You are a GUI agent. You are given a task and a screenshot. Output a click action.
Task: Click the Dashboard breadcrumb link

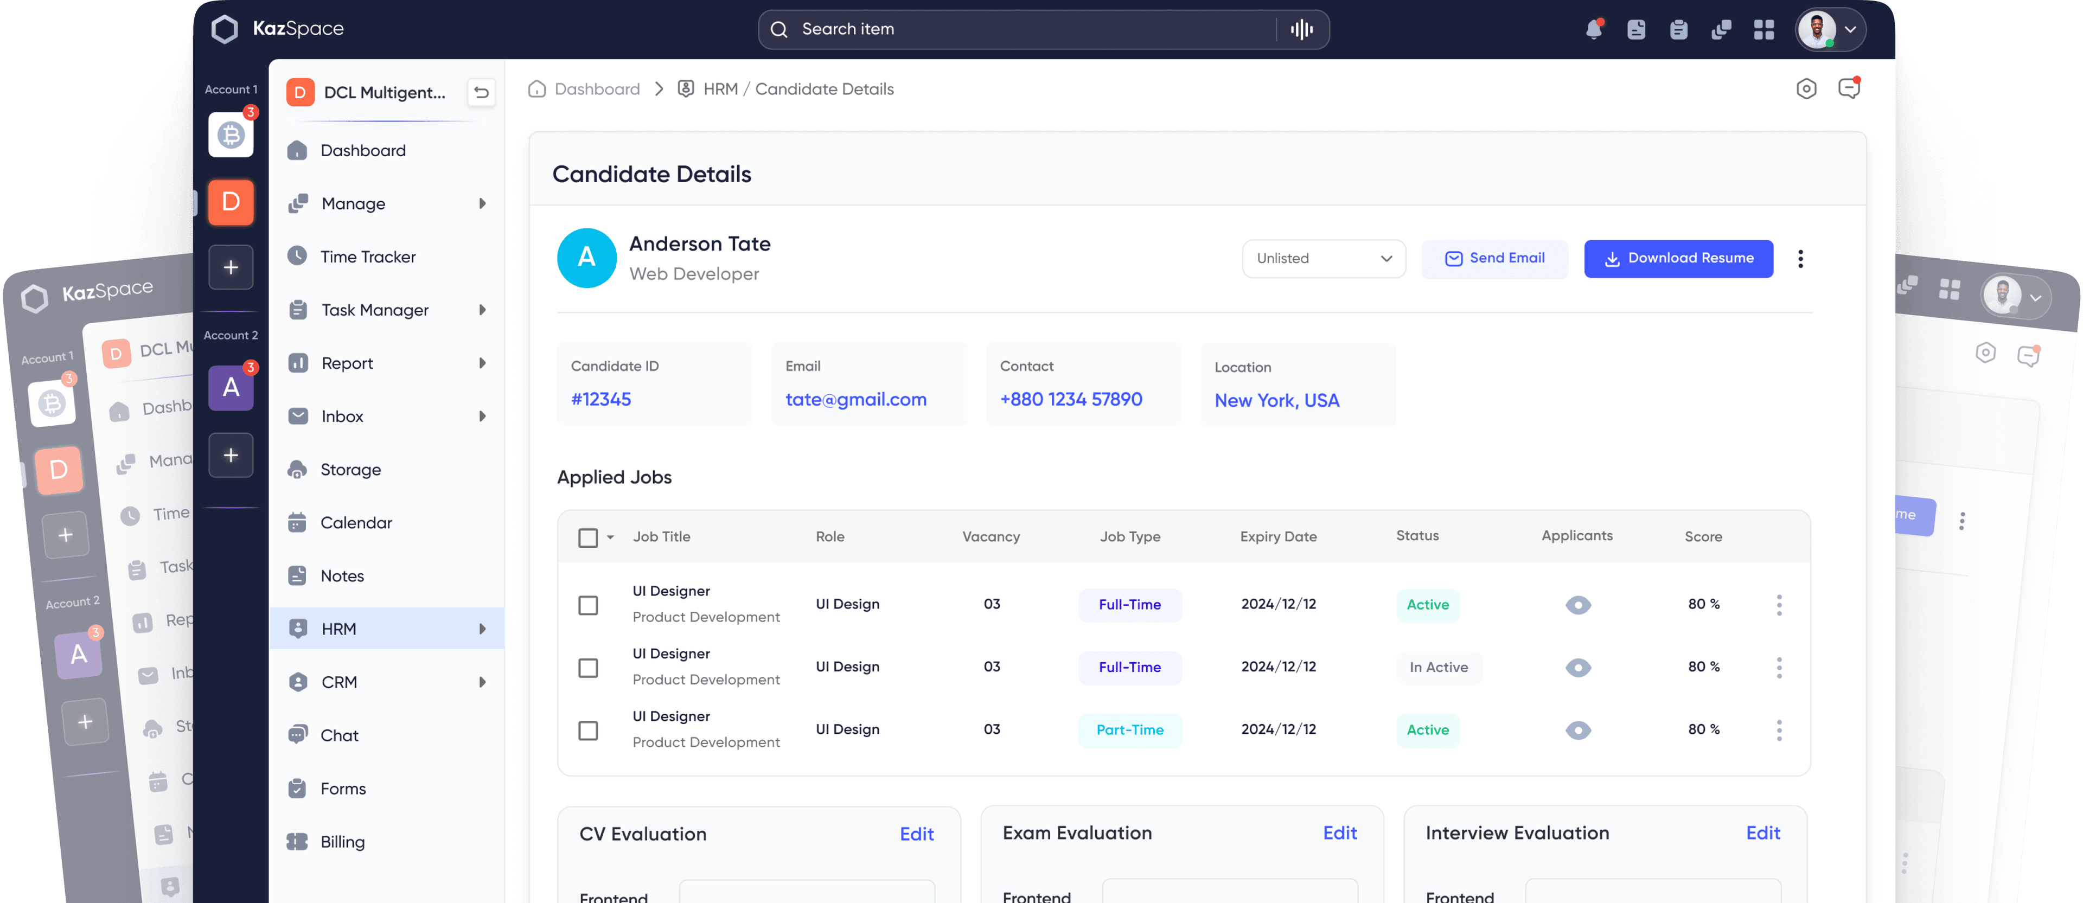pyautogui.click(x=597, y=89)
